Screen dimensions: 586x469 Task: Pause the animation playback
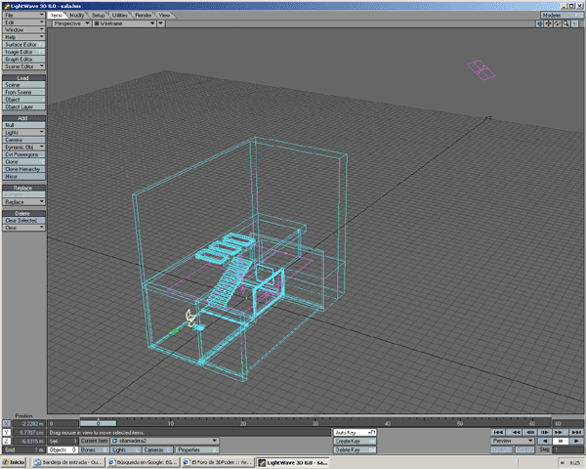561,441
